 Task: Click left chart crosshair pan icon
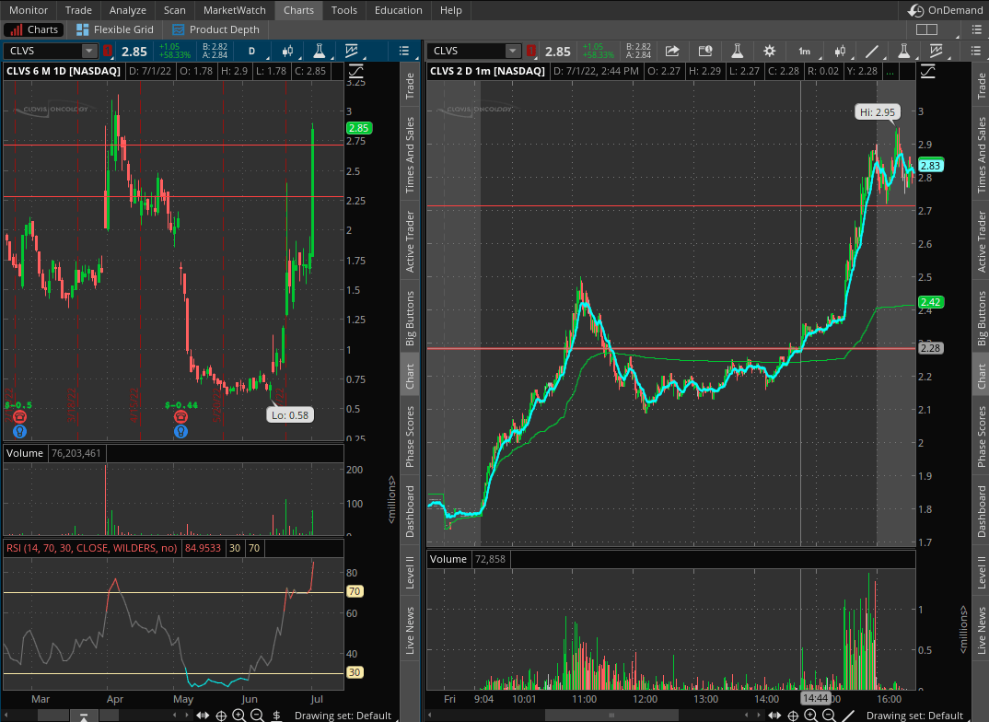click(221, 715)
